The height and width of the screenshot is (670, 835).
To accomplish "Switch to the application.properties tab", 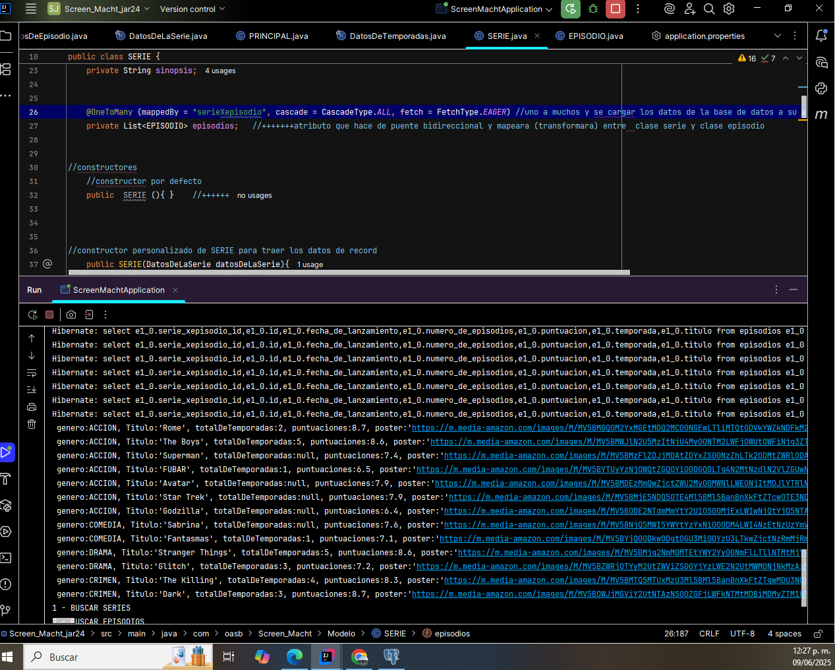I will pos(698,36).
